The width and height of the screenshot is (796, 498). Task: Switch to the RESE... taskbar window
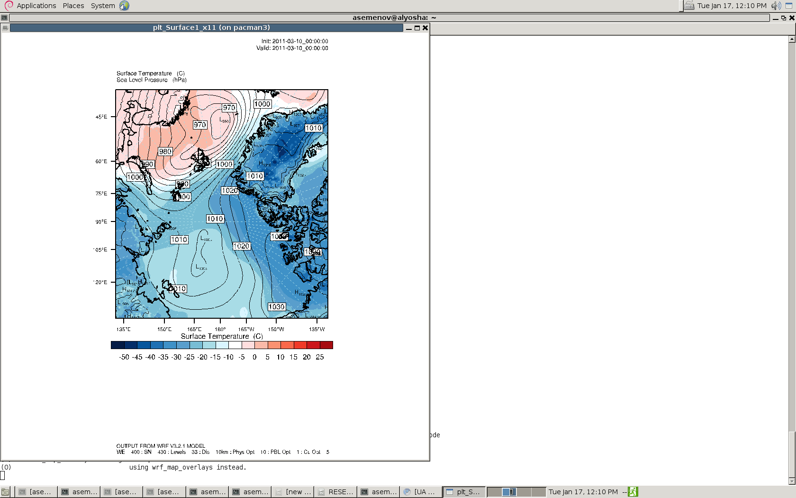point(336,492)
